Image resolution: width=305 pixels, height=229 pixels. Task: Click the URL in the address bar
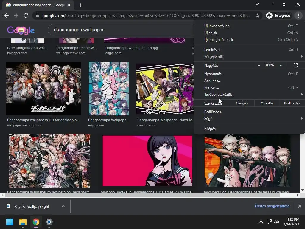[146, 16]
